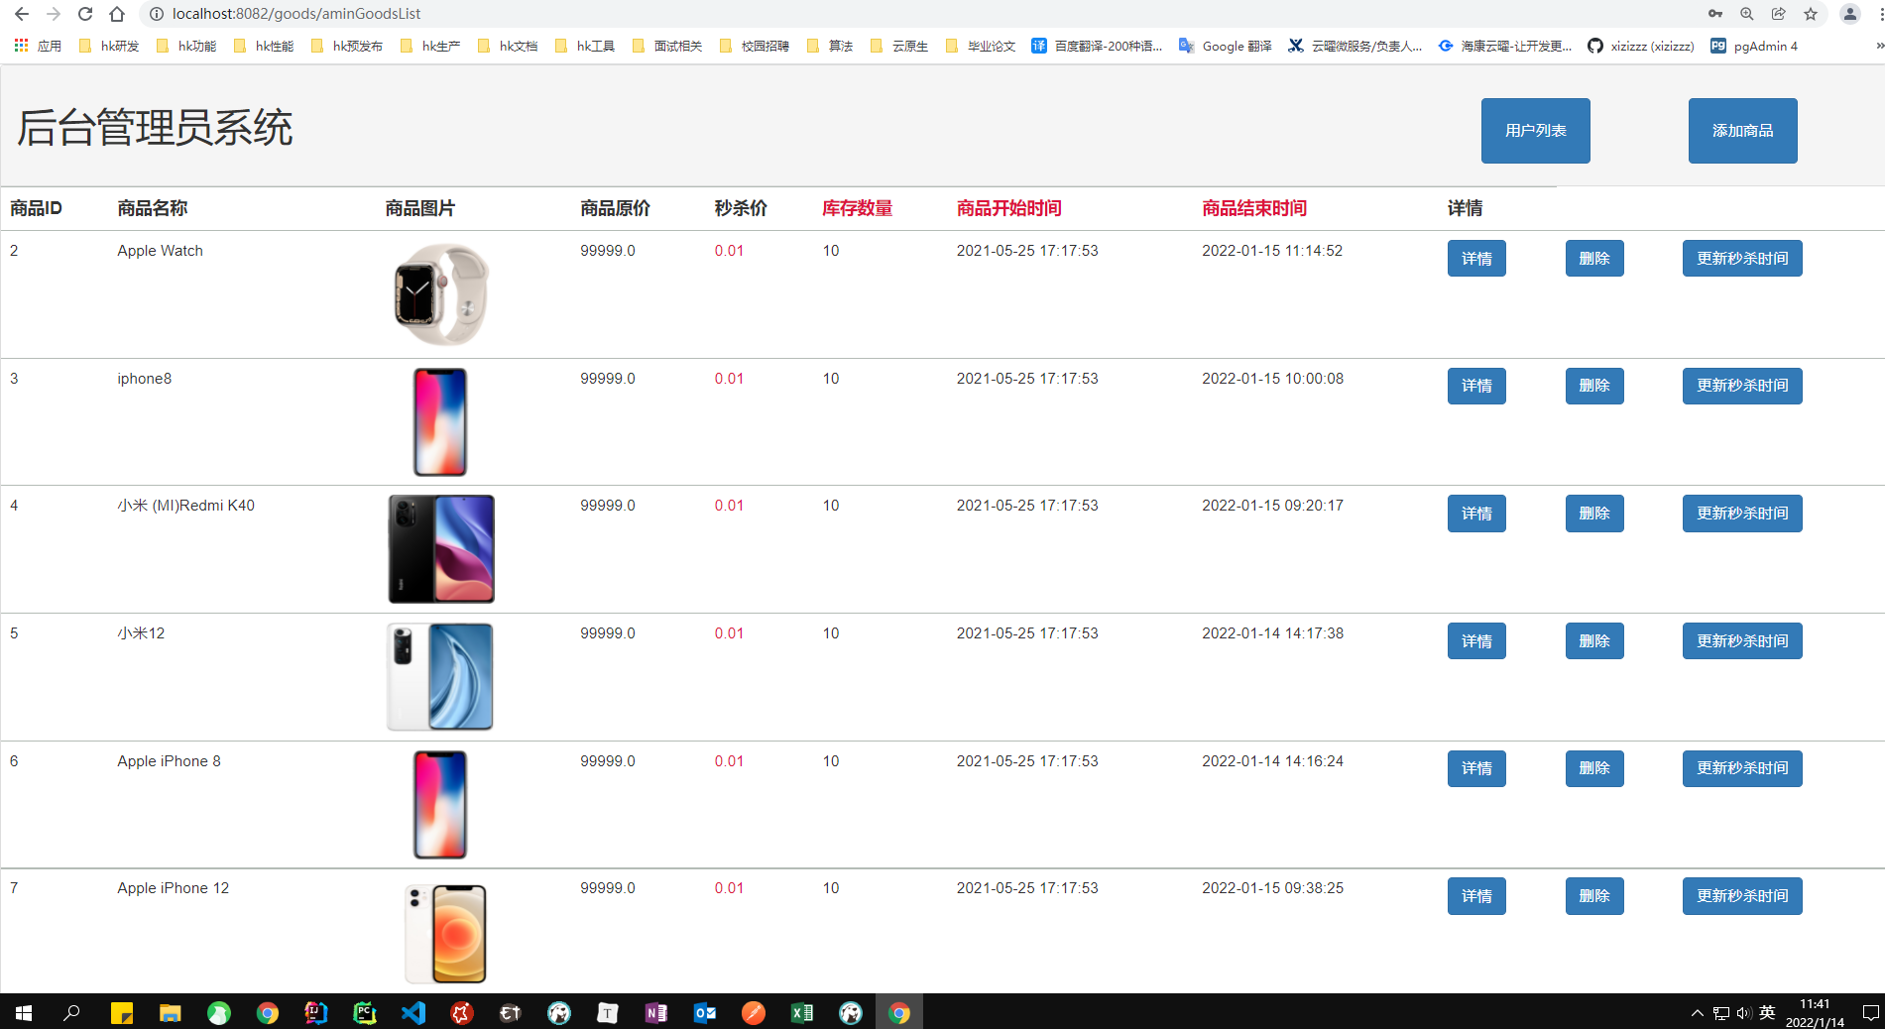Open the hk研发 bookmark folder
Viewport: 1885px width, 1029px height.
(109, 46)
